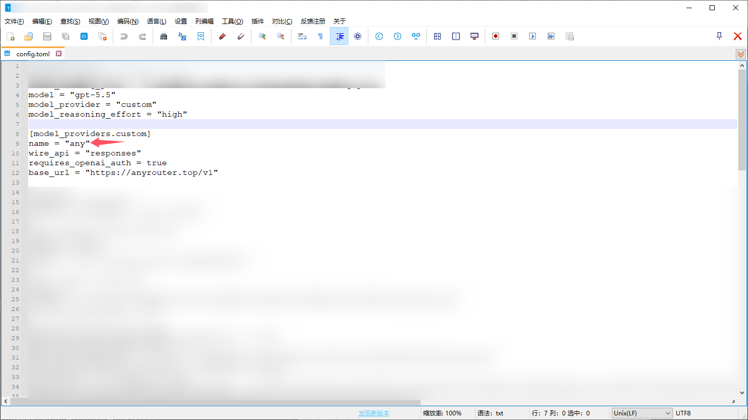The image size is (748, 420).
Task: Open the 文件(F) menu
Action: click(x=14, y=21)
